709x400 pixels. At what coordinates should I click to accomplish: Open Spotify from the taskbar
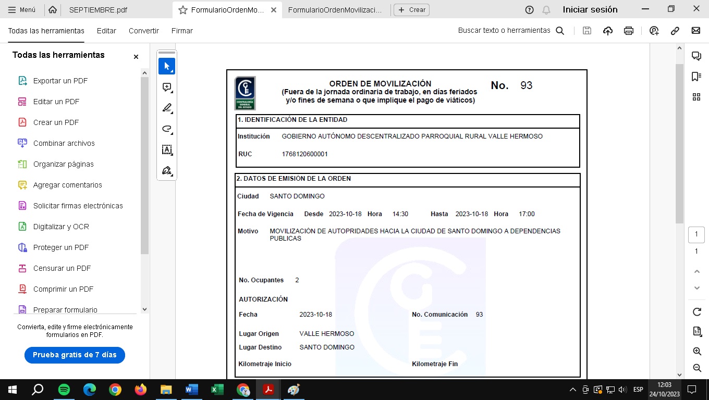tap(64, 390)
